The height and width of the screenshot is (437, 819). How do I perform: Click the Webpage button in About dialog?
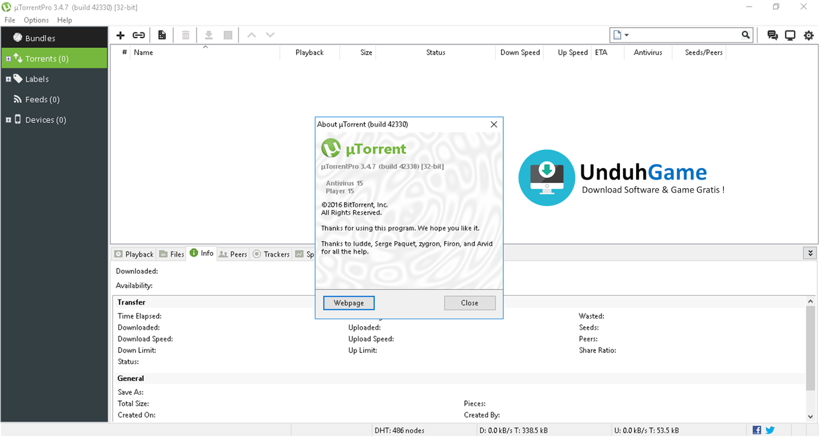pos(349,303)
